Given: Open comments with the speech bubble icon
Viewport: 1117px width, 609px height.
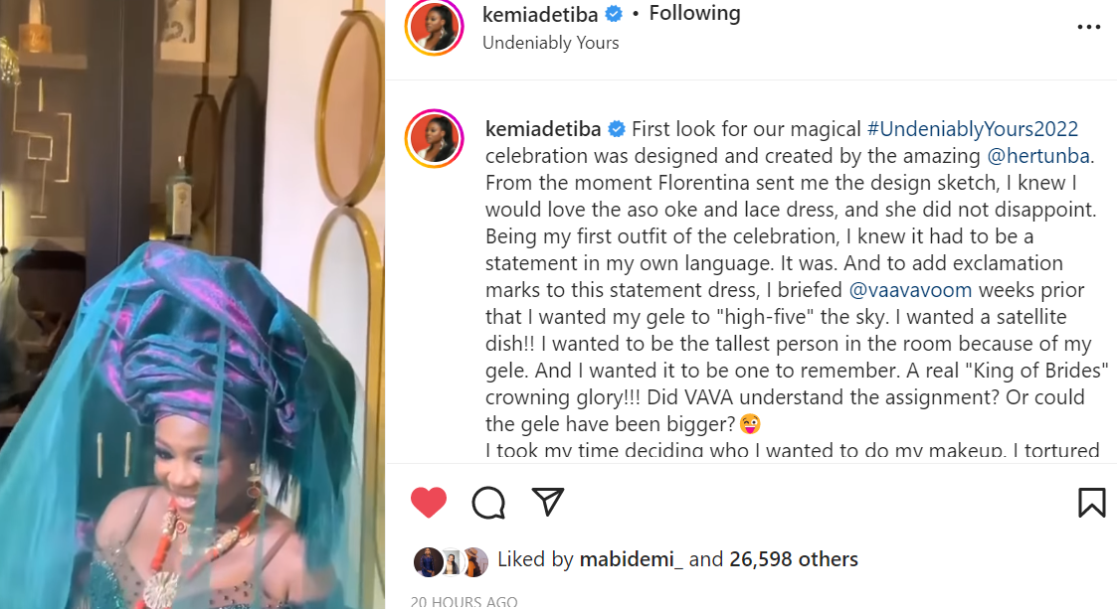Looking at the screenshot, I should [x=488, y=503].
